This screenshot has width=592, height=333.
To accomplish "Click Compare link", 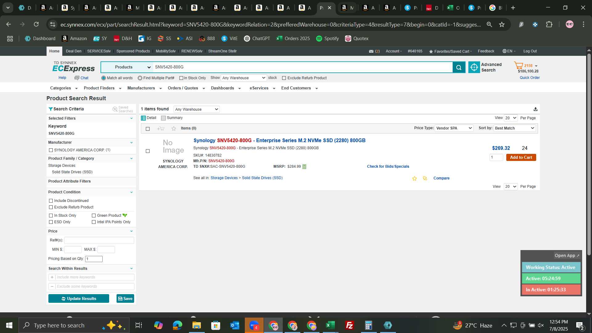I will pos(442,178).
